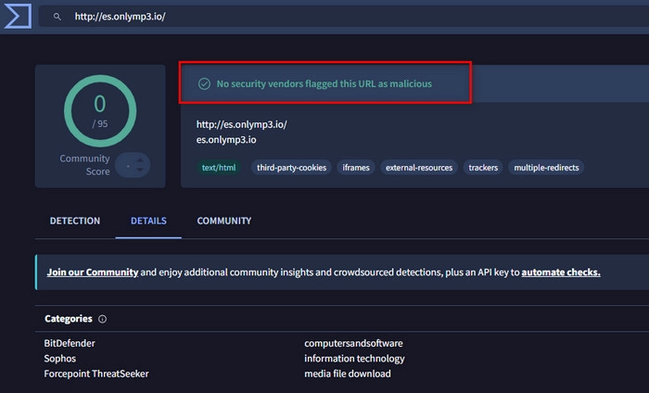Image resolution: width=649 pixels, height=393 pixels.
Task: Follow the Join our Community link
Action: pyautogui.click(x=93, y=273)
